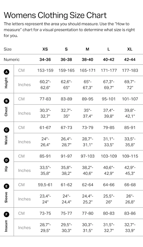This screenshot has height=247, width=143.
Task: Click Sleeve CM value 59,5-61
Action: pyautogui.click(x=45, y=185)
